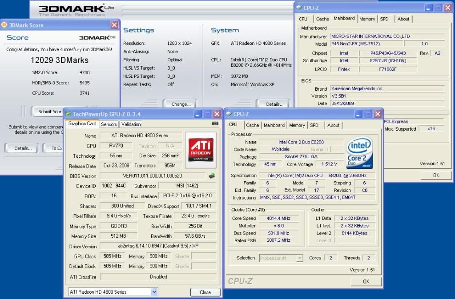Click the Multiplier x 8.0 value

278,225
